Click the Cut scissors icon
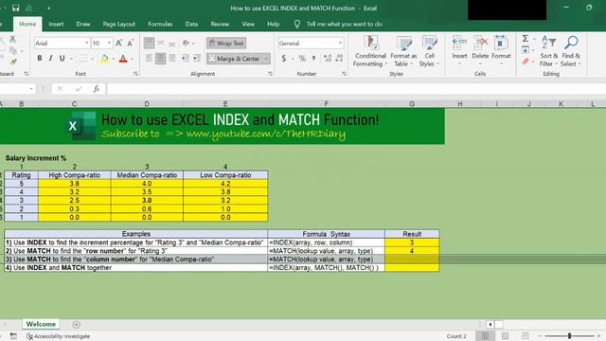This screenshot has height=341, width=606. (12, 39)
